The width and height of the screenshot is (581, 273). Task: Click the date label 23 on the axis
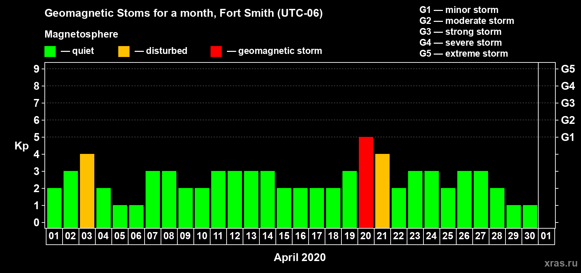click(x=415, y=236)
